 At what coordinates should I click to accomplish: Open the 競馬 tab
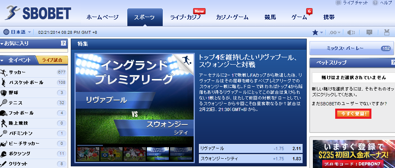(270, 17)
